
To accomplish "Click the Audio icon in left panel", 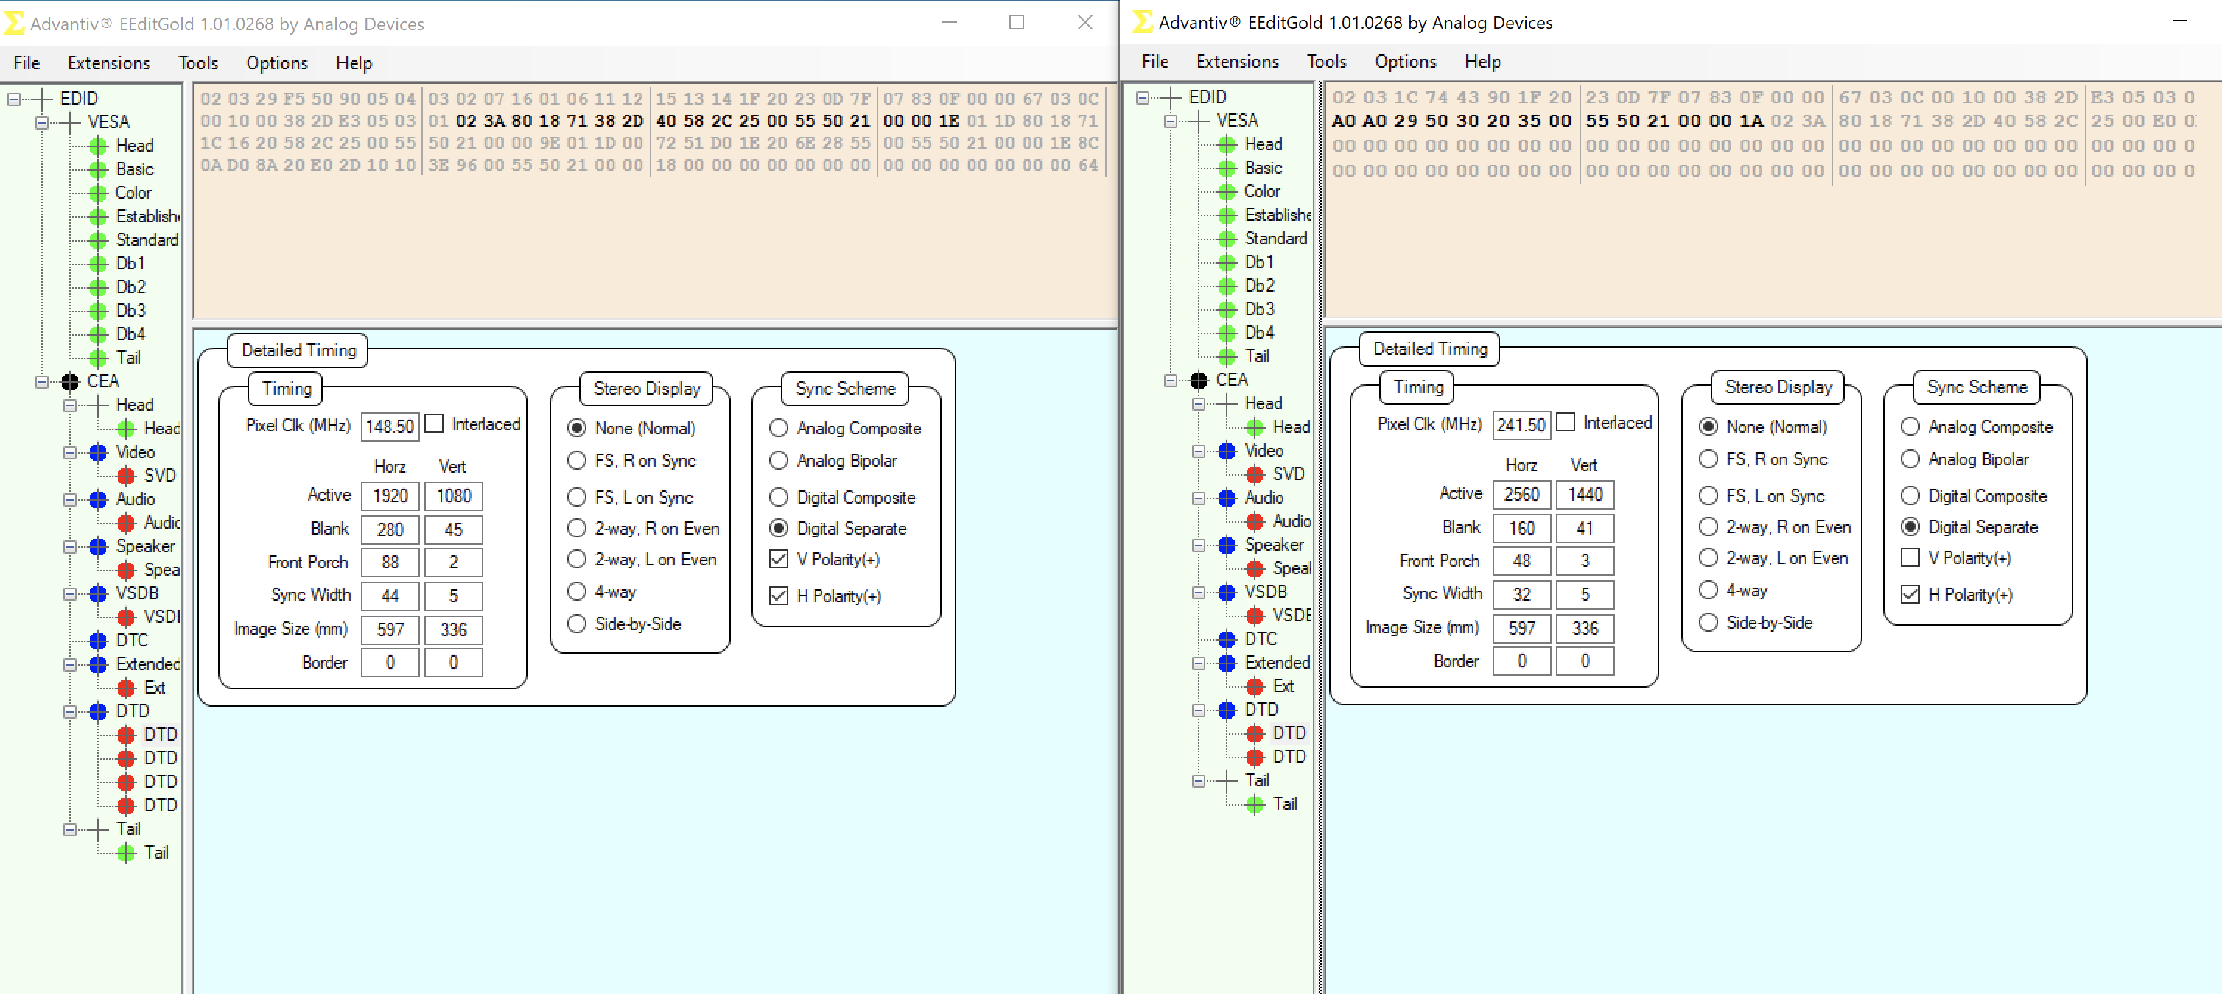I will click(x=101, y=498).
